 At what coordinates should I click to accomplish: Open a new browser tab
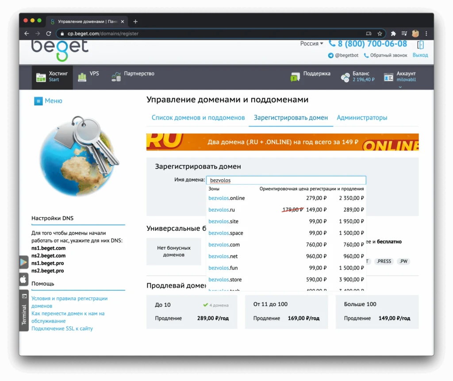pyautogui.click(x=135, y=21)
